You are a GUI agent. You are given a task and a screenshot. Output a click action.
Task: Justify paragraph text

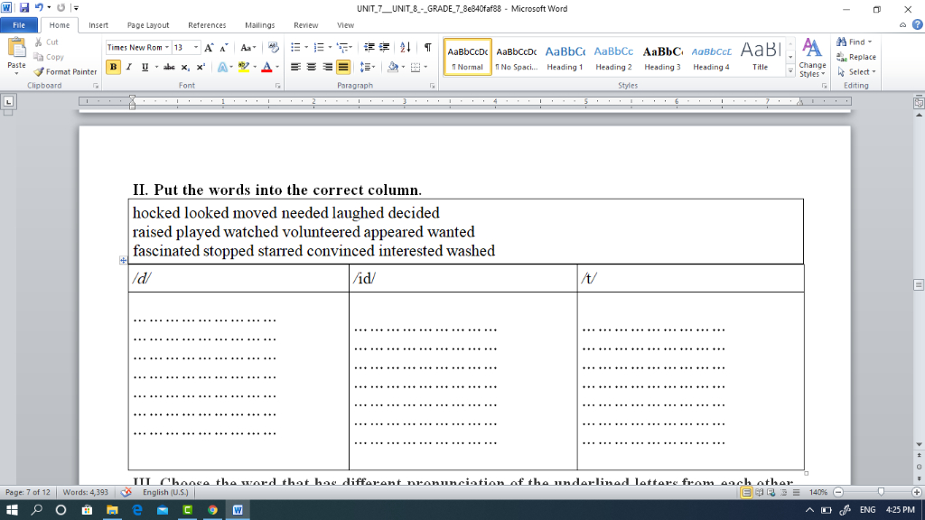tap(342, 67)
